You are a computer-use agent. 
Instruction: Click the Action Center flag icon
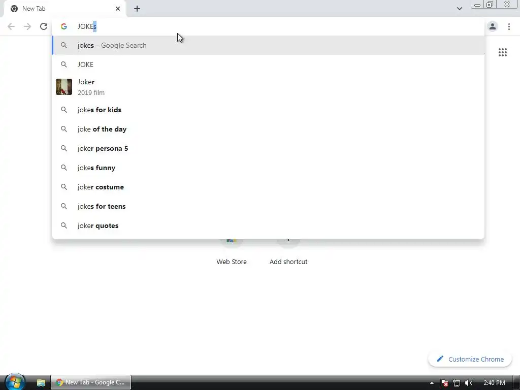[444, 383]
